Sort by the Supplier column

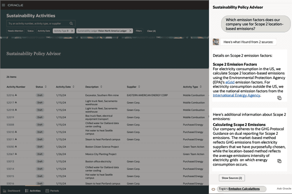(139, 87)
